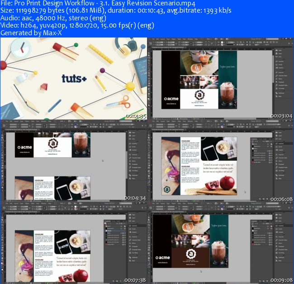Open the video frame stamped 00:04:34
294x284 pixels.
[73, 161]
